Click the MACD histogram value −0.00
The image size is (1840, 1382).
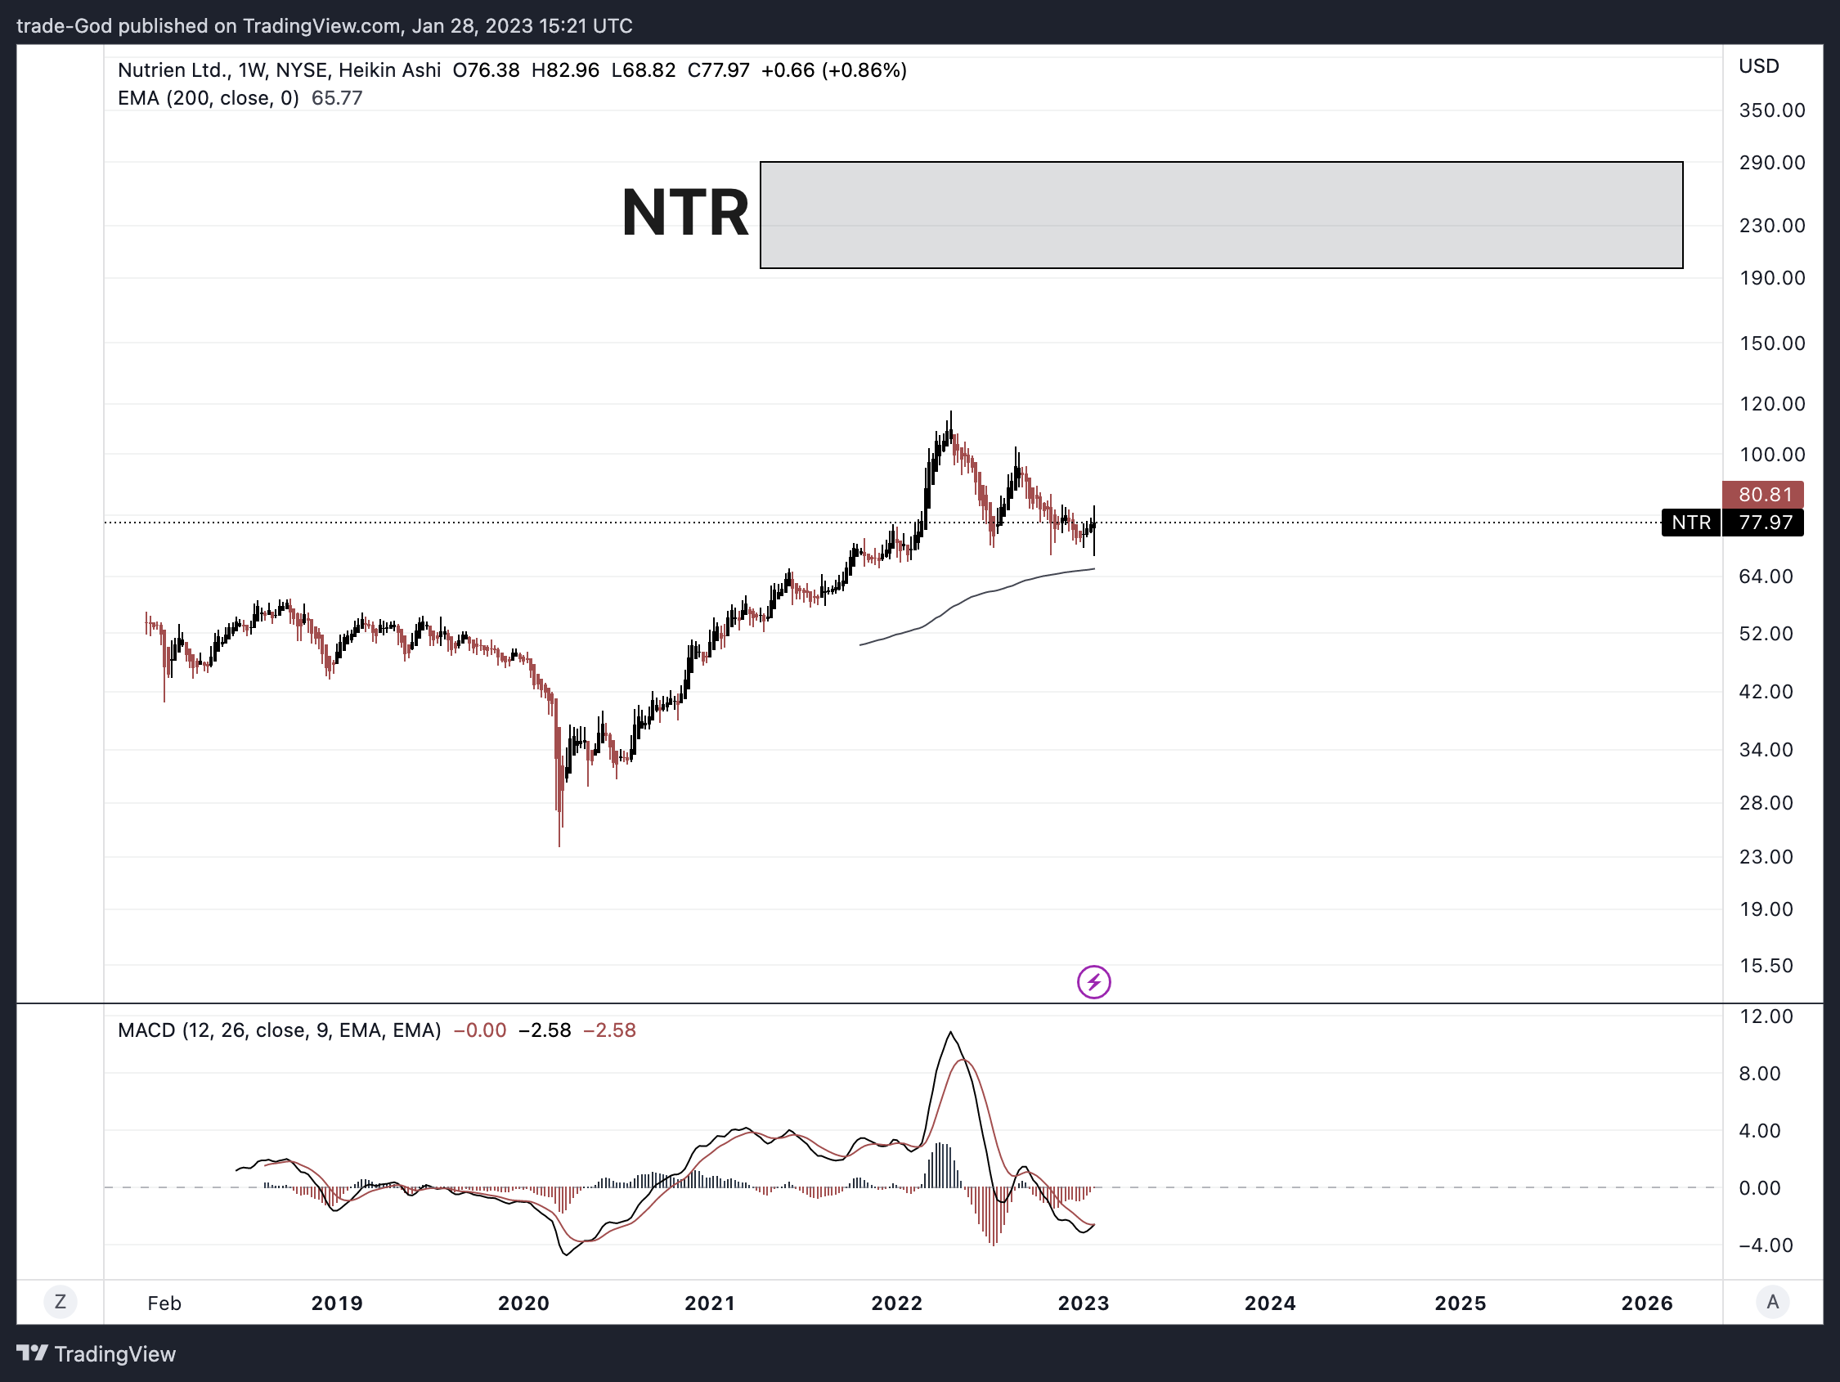(480, 1030)
